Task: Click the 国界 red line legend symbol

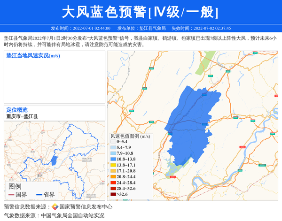Action: click(x=11, y=195)
